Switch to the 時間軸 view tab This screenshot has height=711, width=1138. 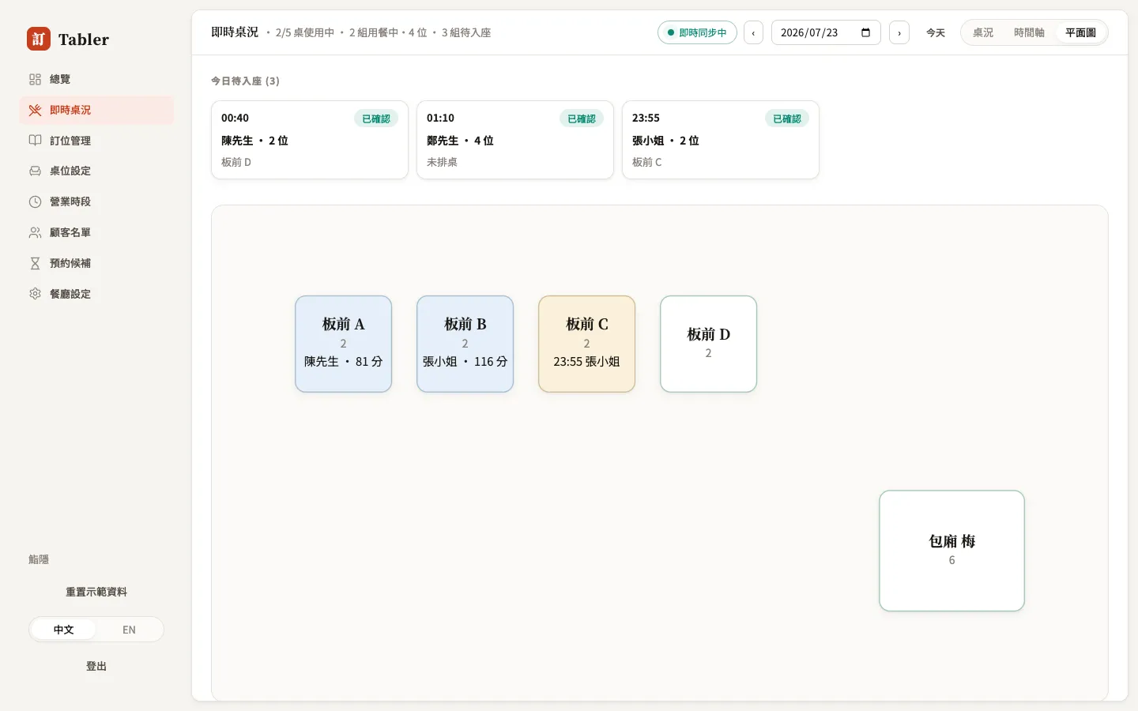coord(1029,32)
